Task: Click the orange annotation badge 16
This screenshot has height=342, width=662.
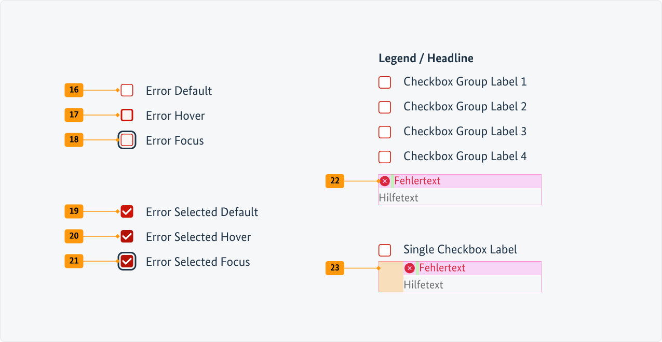Action: (74, 90)
